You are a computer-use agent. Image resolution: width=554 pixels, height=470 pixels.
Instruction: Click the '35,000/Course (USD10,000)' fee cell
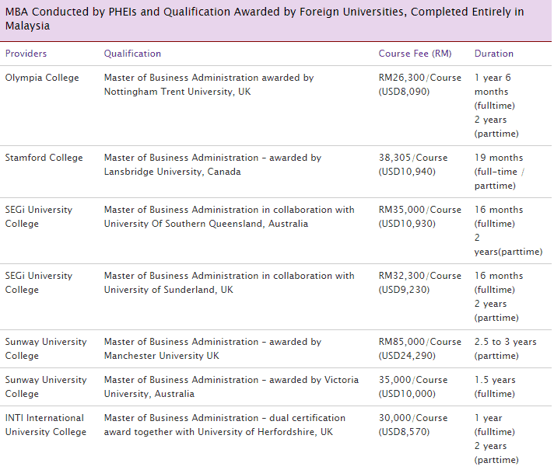[413, 387]
